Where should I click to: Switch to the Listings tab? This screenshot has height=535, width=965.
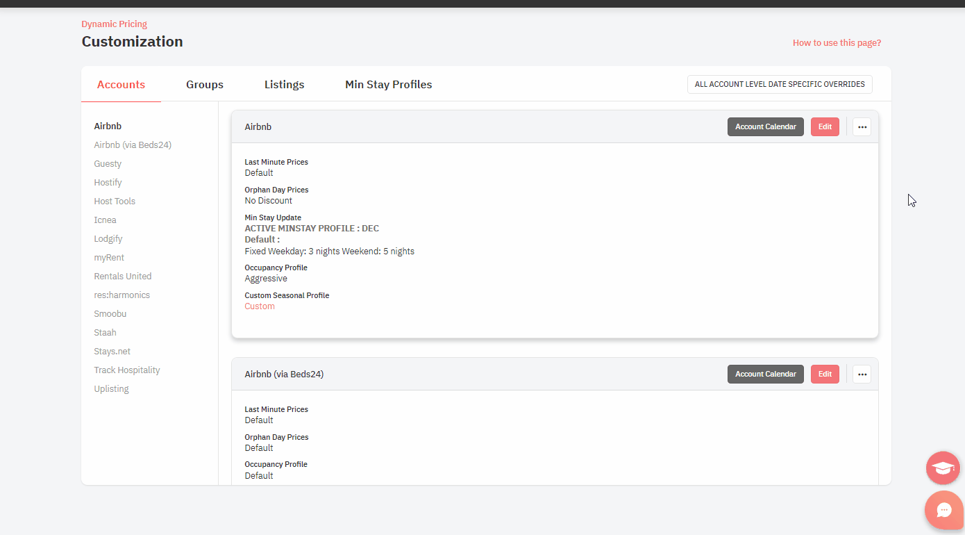click(284, 85)
